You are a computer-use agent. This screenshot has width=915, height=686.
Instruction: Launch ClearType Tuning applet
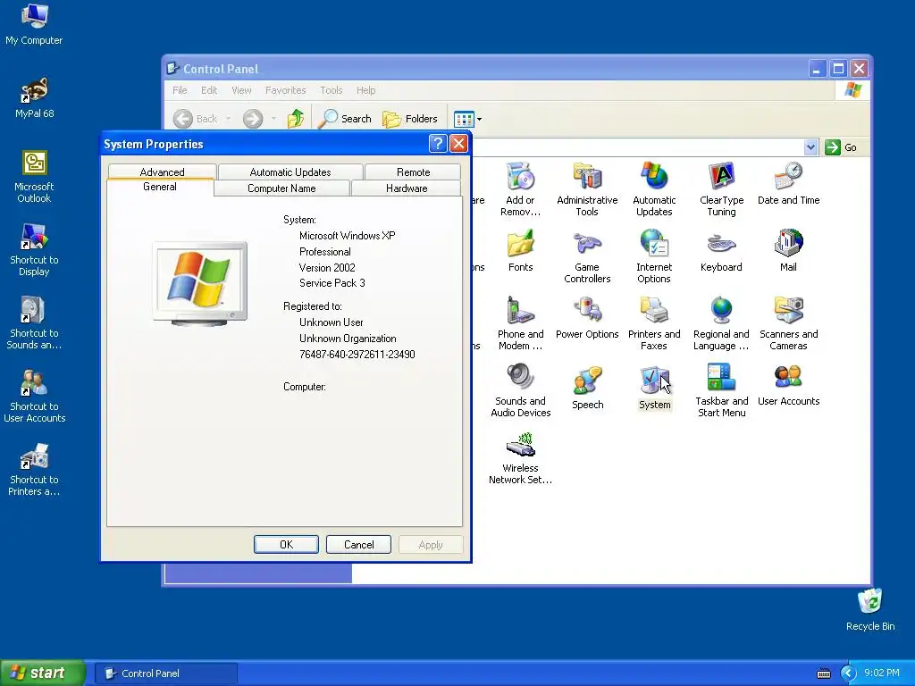(721, 189)
